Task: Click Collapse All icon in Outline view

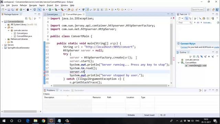Action: tap(194, 56)
